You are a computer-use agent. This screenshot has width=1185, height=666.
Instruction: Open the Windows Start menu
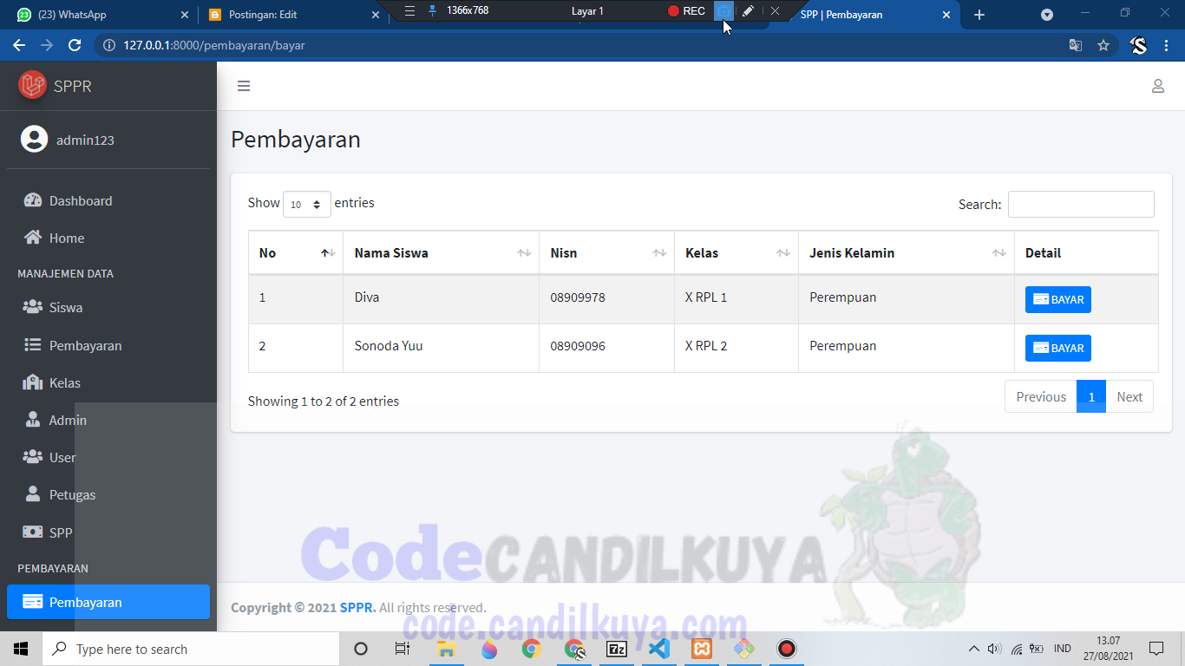pyautogui.click(x=21, y=649)
